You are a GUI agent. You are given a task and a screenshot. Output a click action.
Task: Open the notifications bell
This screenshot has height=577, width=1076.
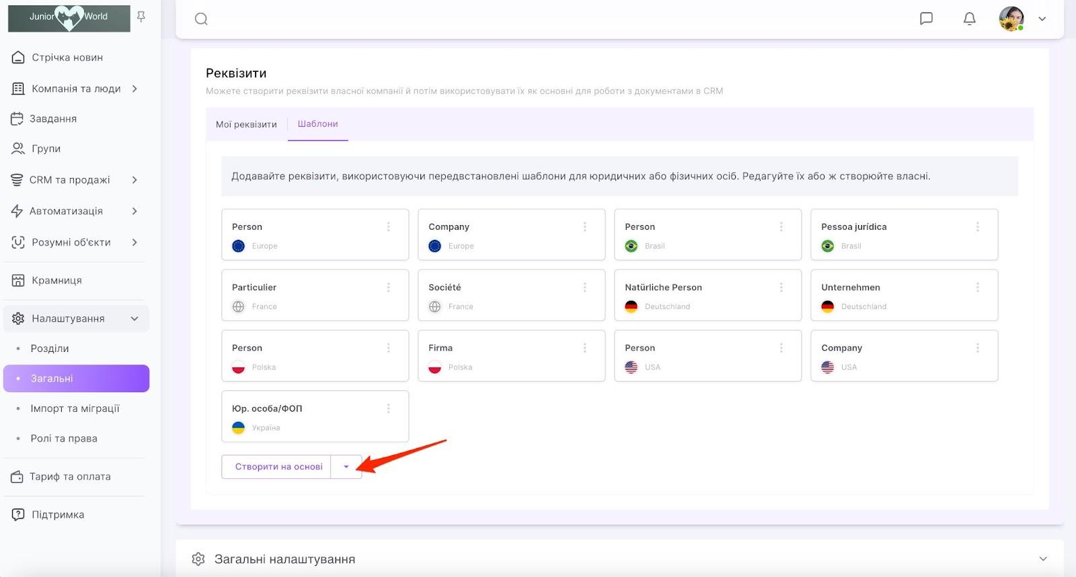pos(969,19)
